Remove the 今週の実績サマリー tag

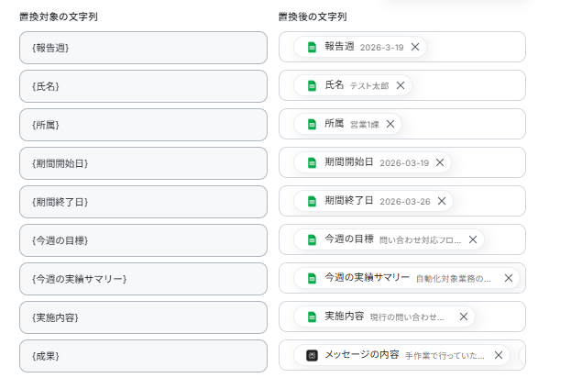point(509,278)
